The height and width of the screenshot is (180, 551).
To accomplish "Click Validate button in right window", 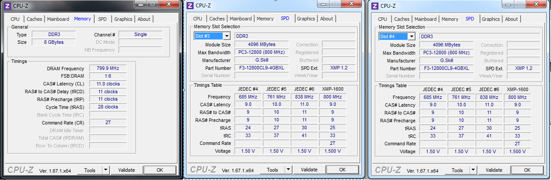I will (494, 170).
